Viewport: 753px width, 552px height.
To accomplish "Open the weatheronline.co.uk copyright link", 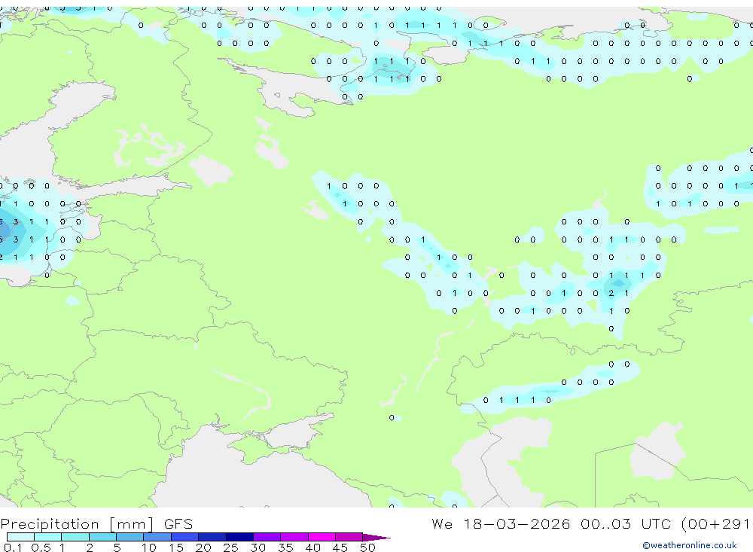I will coord(689,545).
